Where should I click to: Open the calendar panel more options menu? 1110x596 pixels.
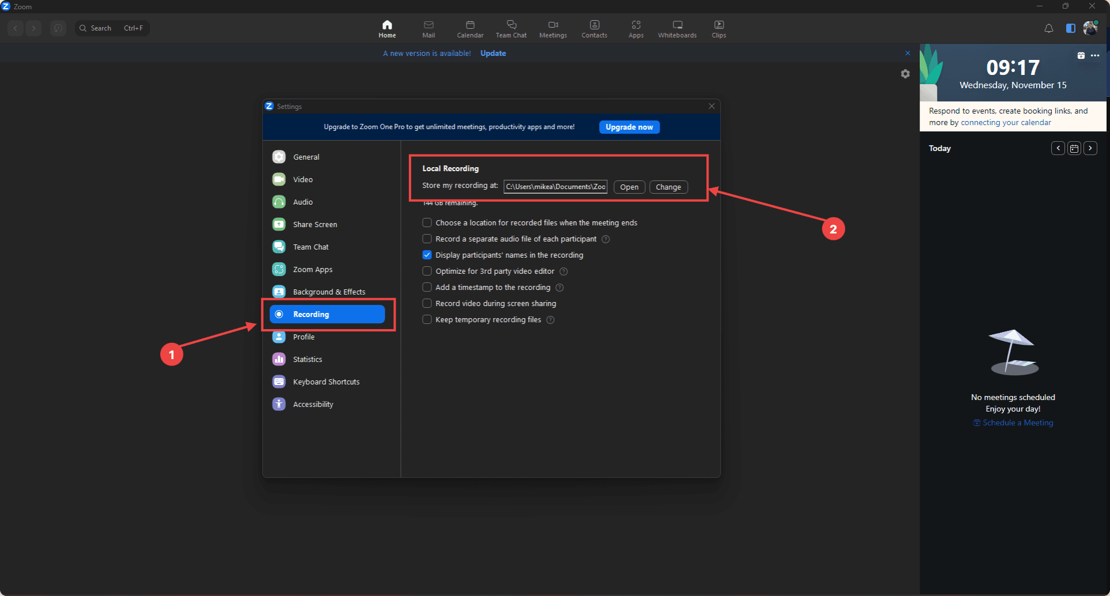click(1095, 56)
